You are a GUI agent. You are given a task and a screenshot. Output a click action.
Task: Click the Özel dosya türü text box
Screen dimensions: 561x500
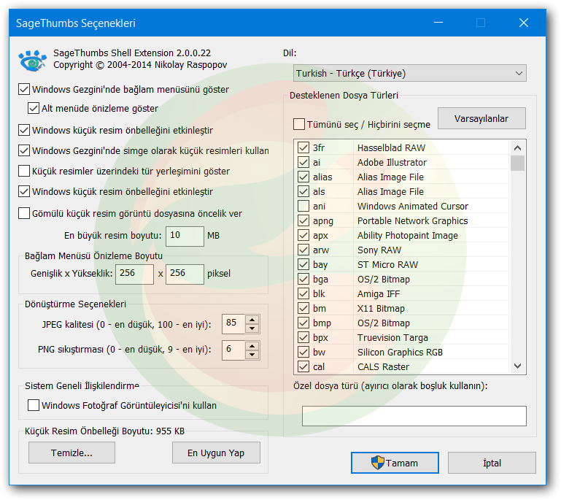coord(414,416)
